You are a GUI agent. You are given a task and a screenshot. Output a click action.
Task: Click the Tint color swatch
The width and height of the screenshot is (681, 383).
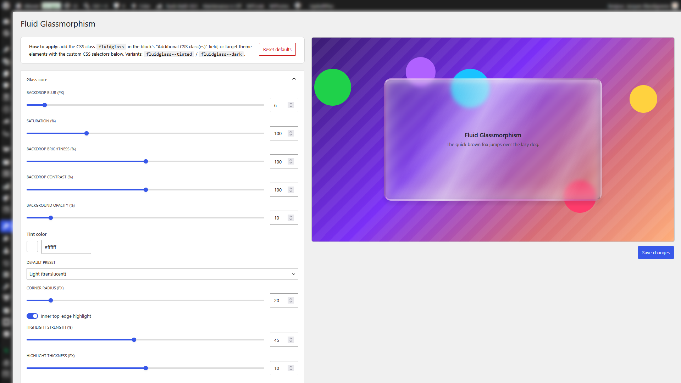pos(32,246)
